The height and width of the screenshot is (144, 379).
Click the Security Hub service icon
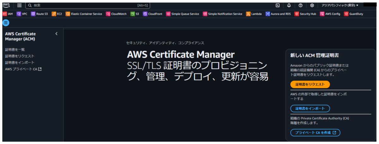[x=297, y=14]
